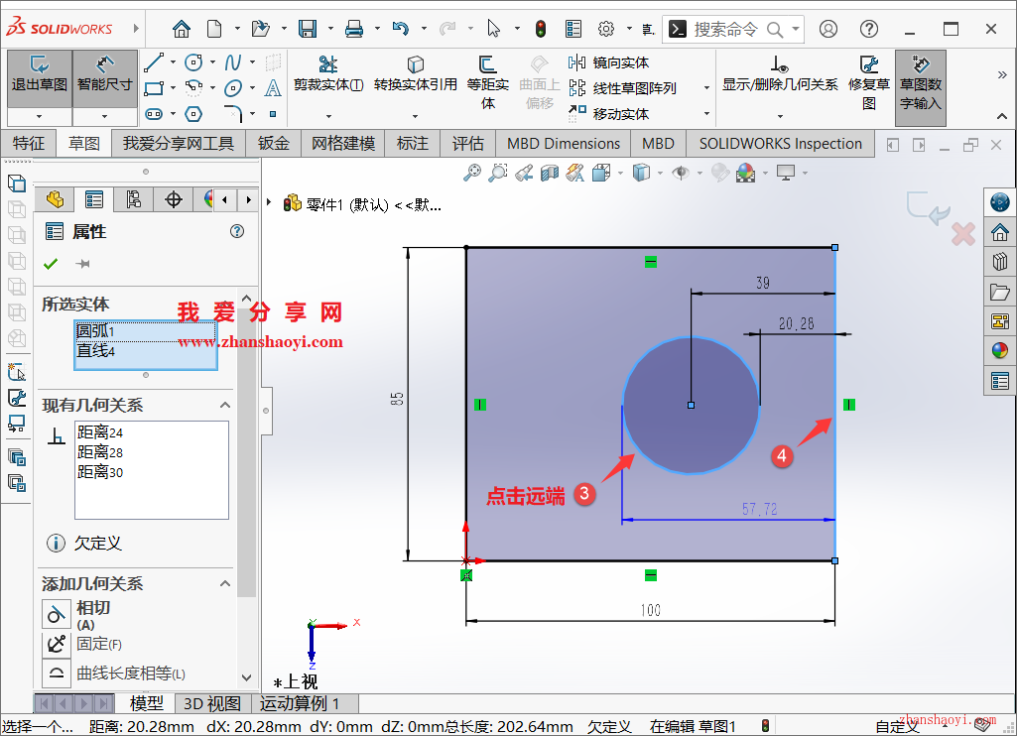Select the Smart Dimension (智能尺寸) tool
The image size is (1017, 736).
104,77
